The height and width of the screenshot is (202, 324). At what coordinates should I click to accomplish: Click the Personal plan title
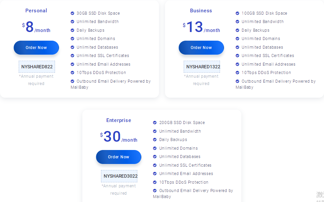coord(36,11)
